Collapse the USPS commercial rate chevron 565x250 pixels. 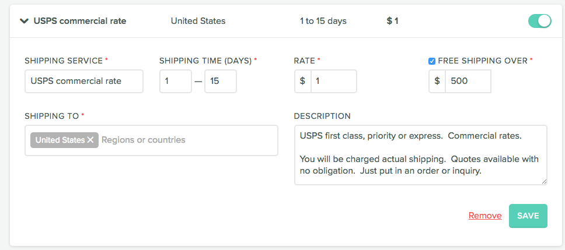[x=24, y=21]
